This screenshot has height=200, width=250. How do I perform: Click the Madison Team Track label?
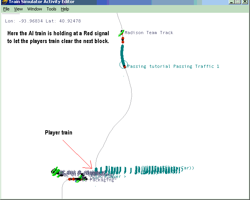coord(149,33)
